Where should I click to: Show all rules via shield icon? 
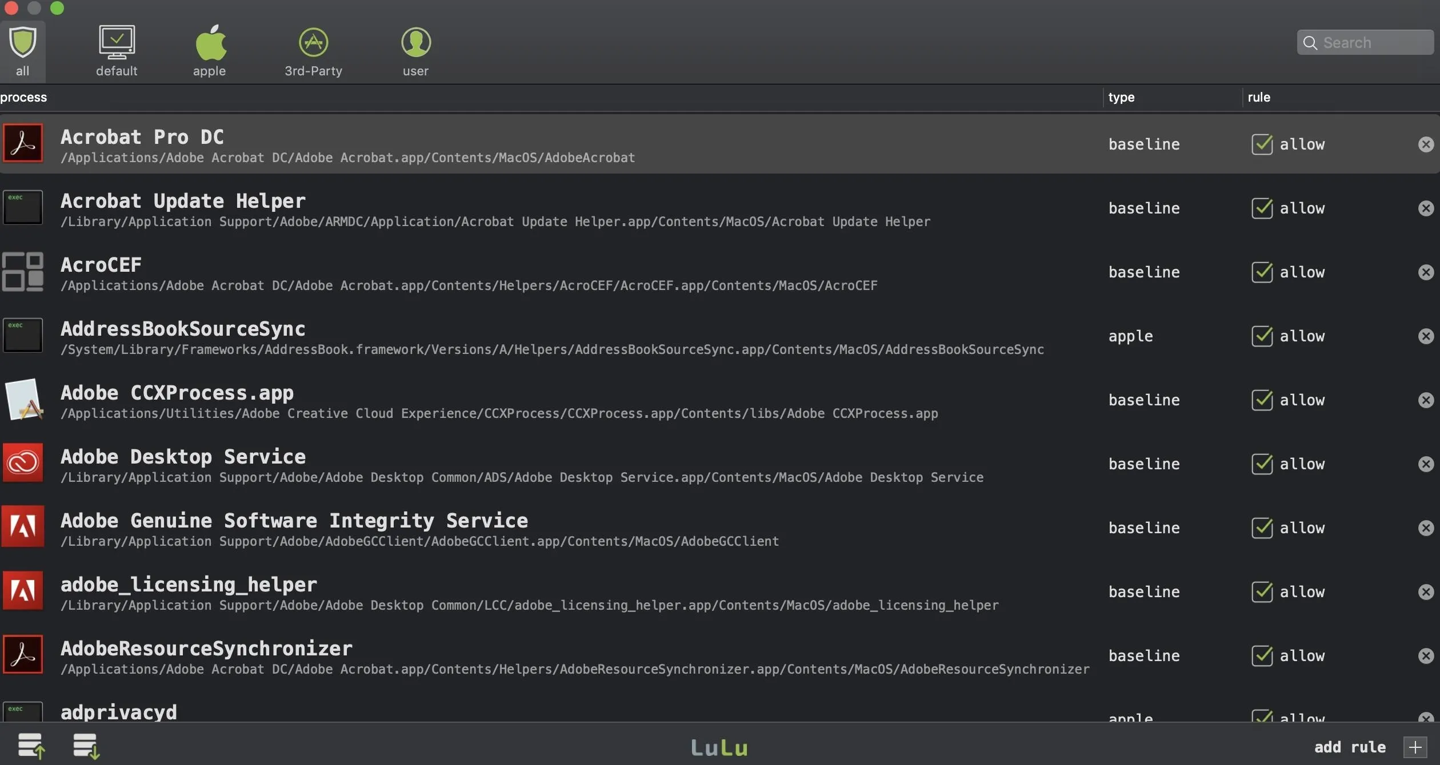[x=22, y=43]
